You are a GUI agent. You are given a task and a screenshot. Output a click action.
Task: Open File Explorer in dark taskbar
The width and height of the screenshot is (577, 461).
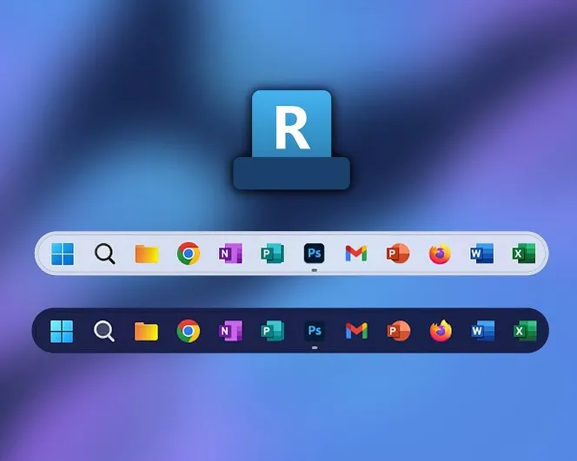[147, 332]
